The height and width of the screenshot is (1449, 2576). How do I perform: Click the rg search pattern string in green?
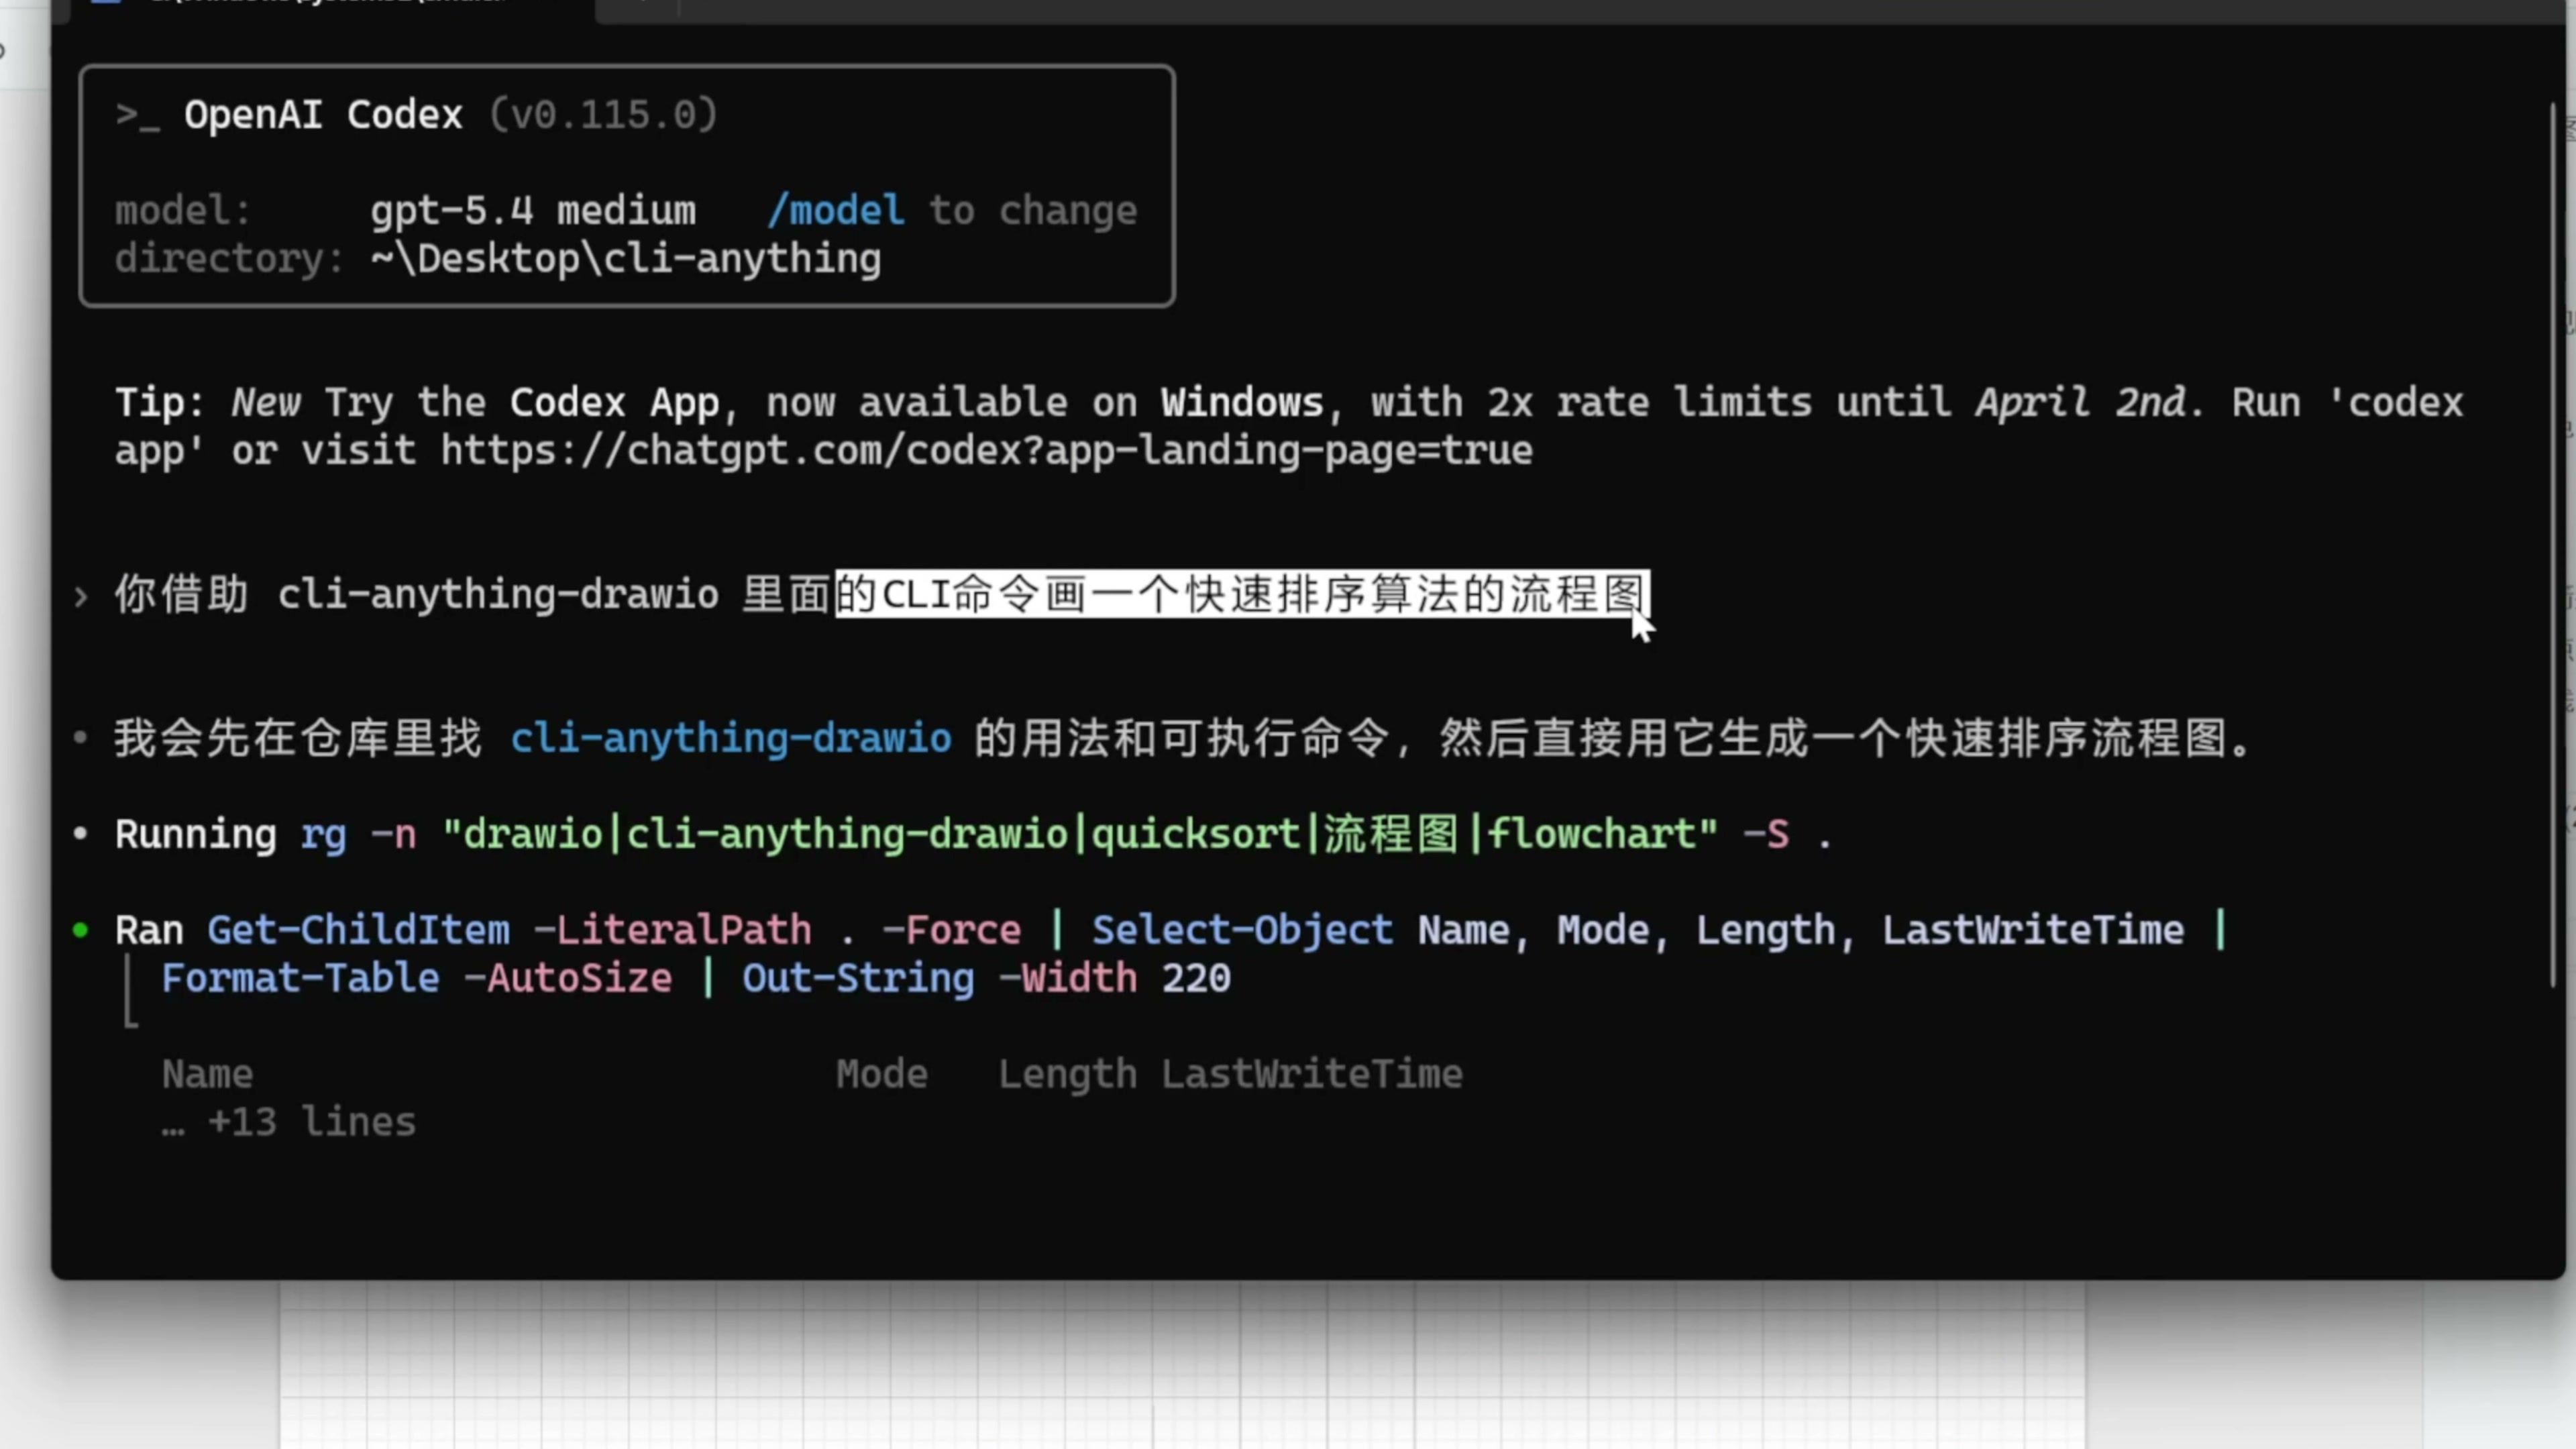click(1080, 835)
